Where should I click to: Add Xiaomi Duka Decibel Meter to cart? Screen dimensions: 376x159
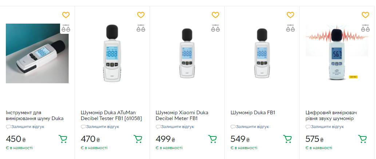pyautogui.click(x=213, y=139)
